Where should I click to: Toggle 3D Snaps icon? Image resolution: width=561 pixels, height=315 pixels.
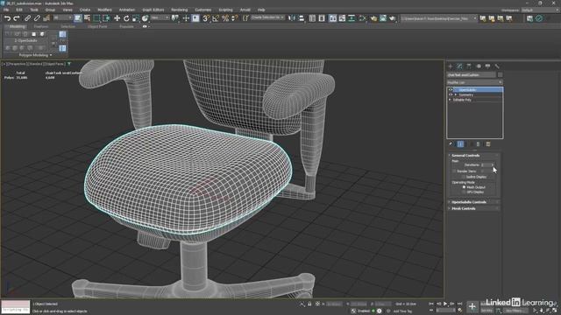pyautogui.click(x=206, y=18)
